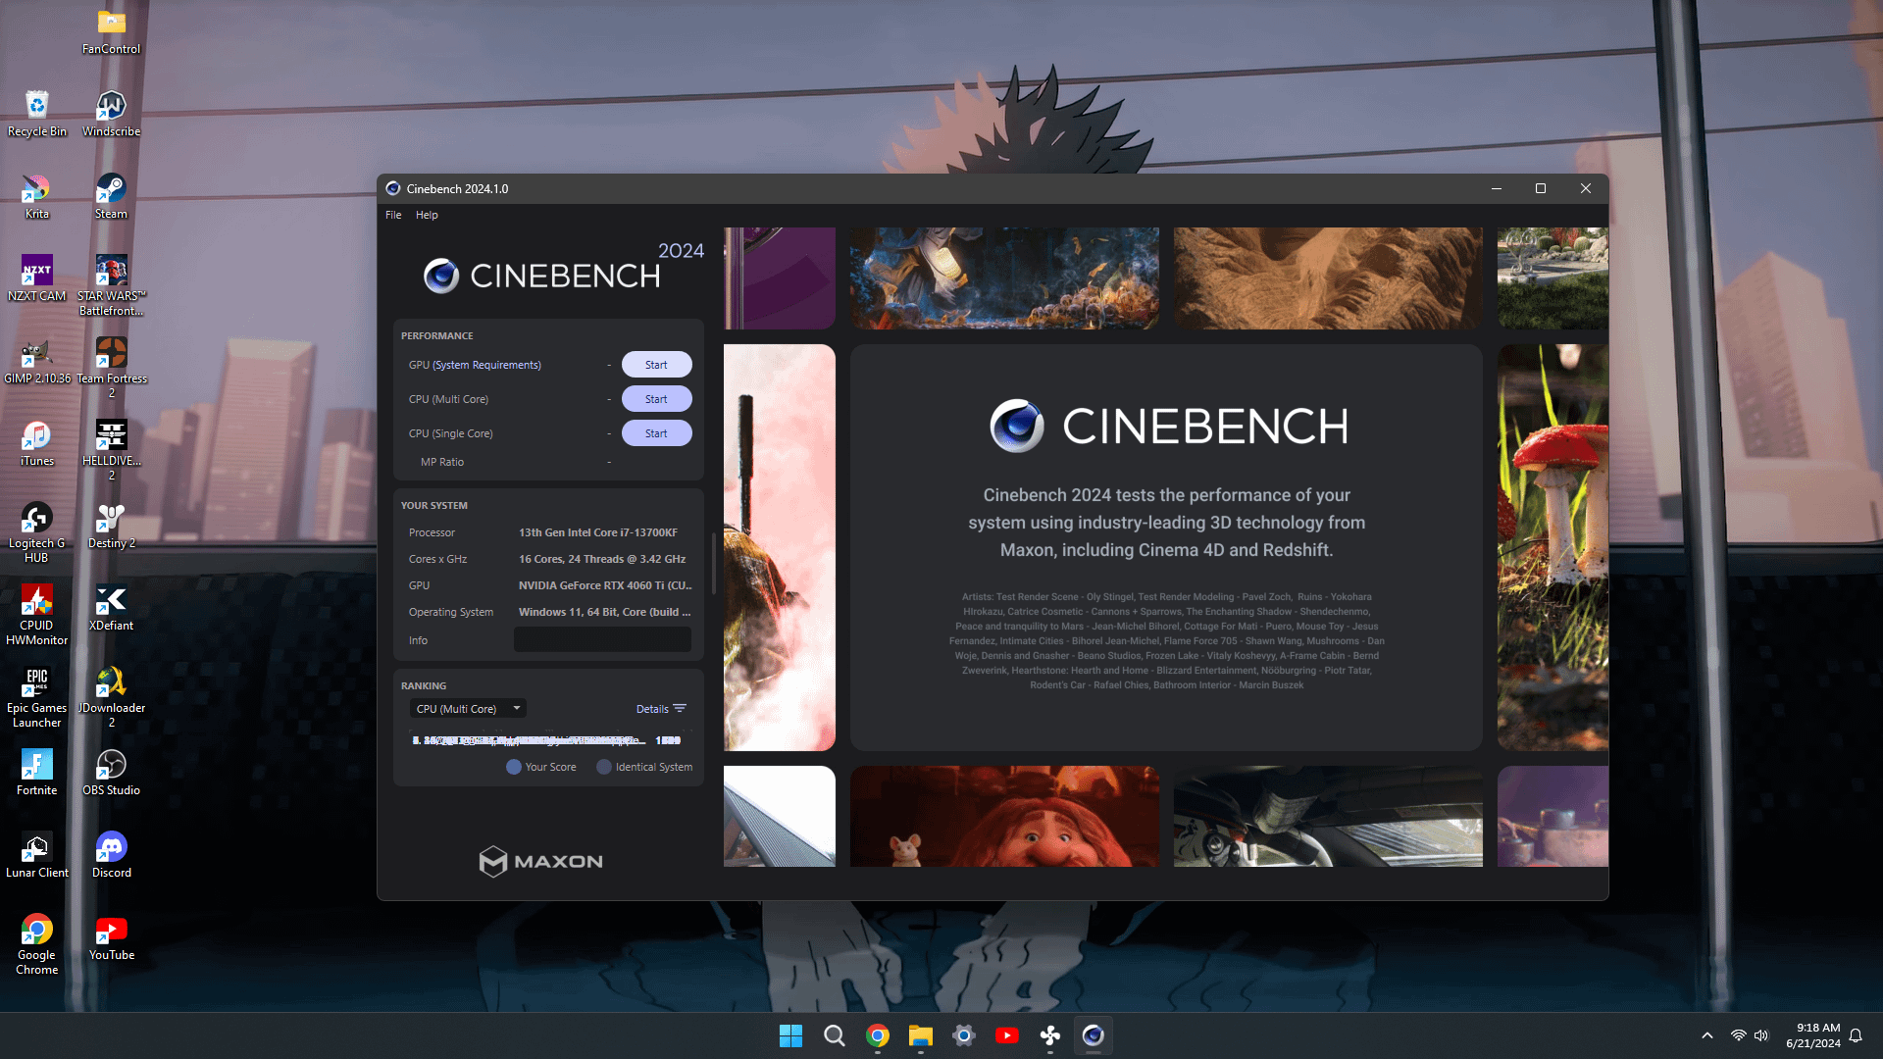Screen dimensions: 1883x1059
Task: Open the File menu in Cinebench
Action: [x=393, y=215]
